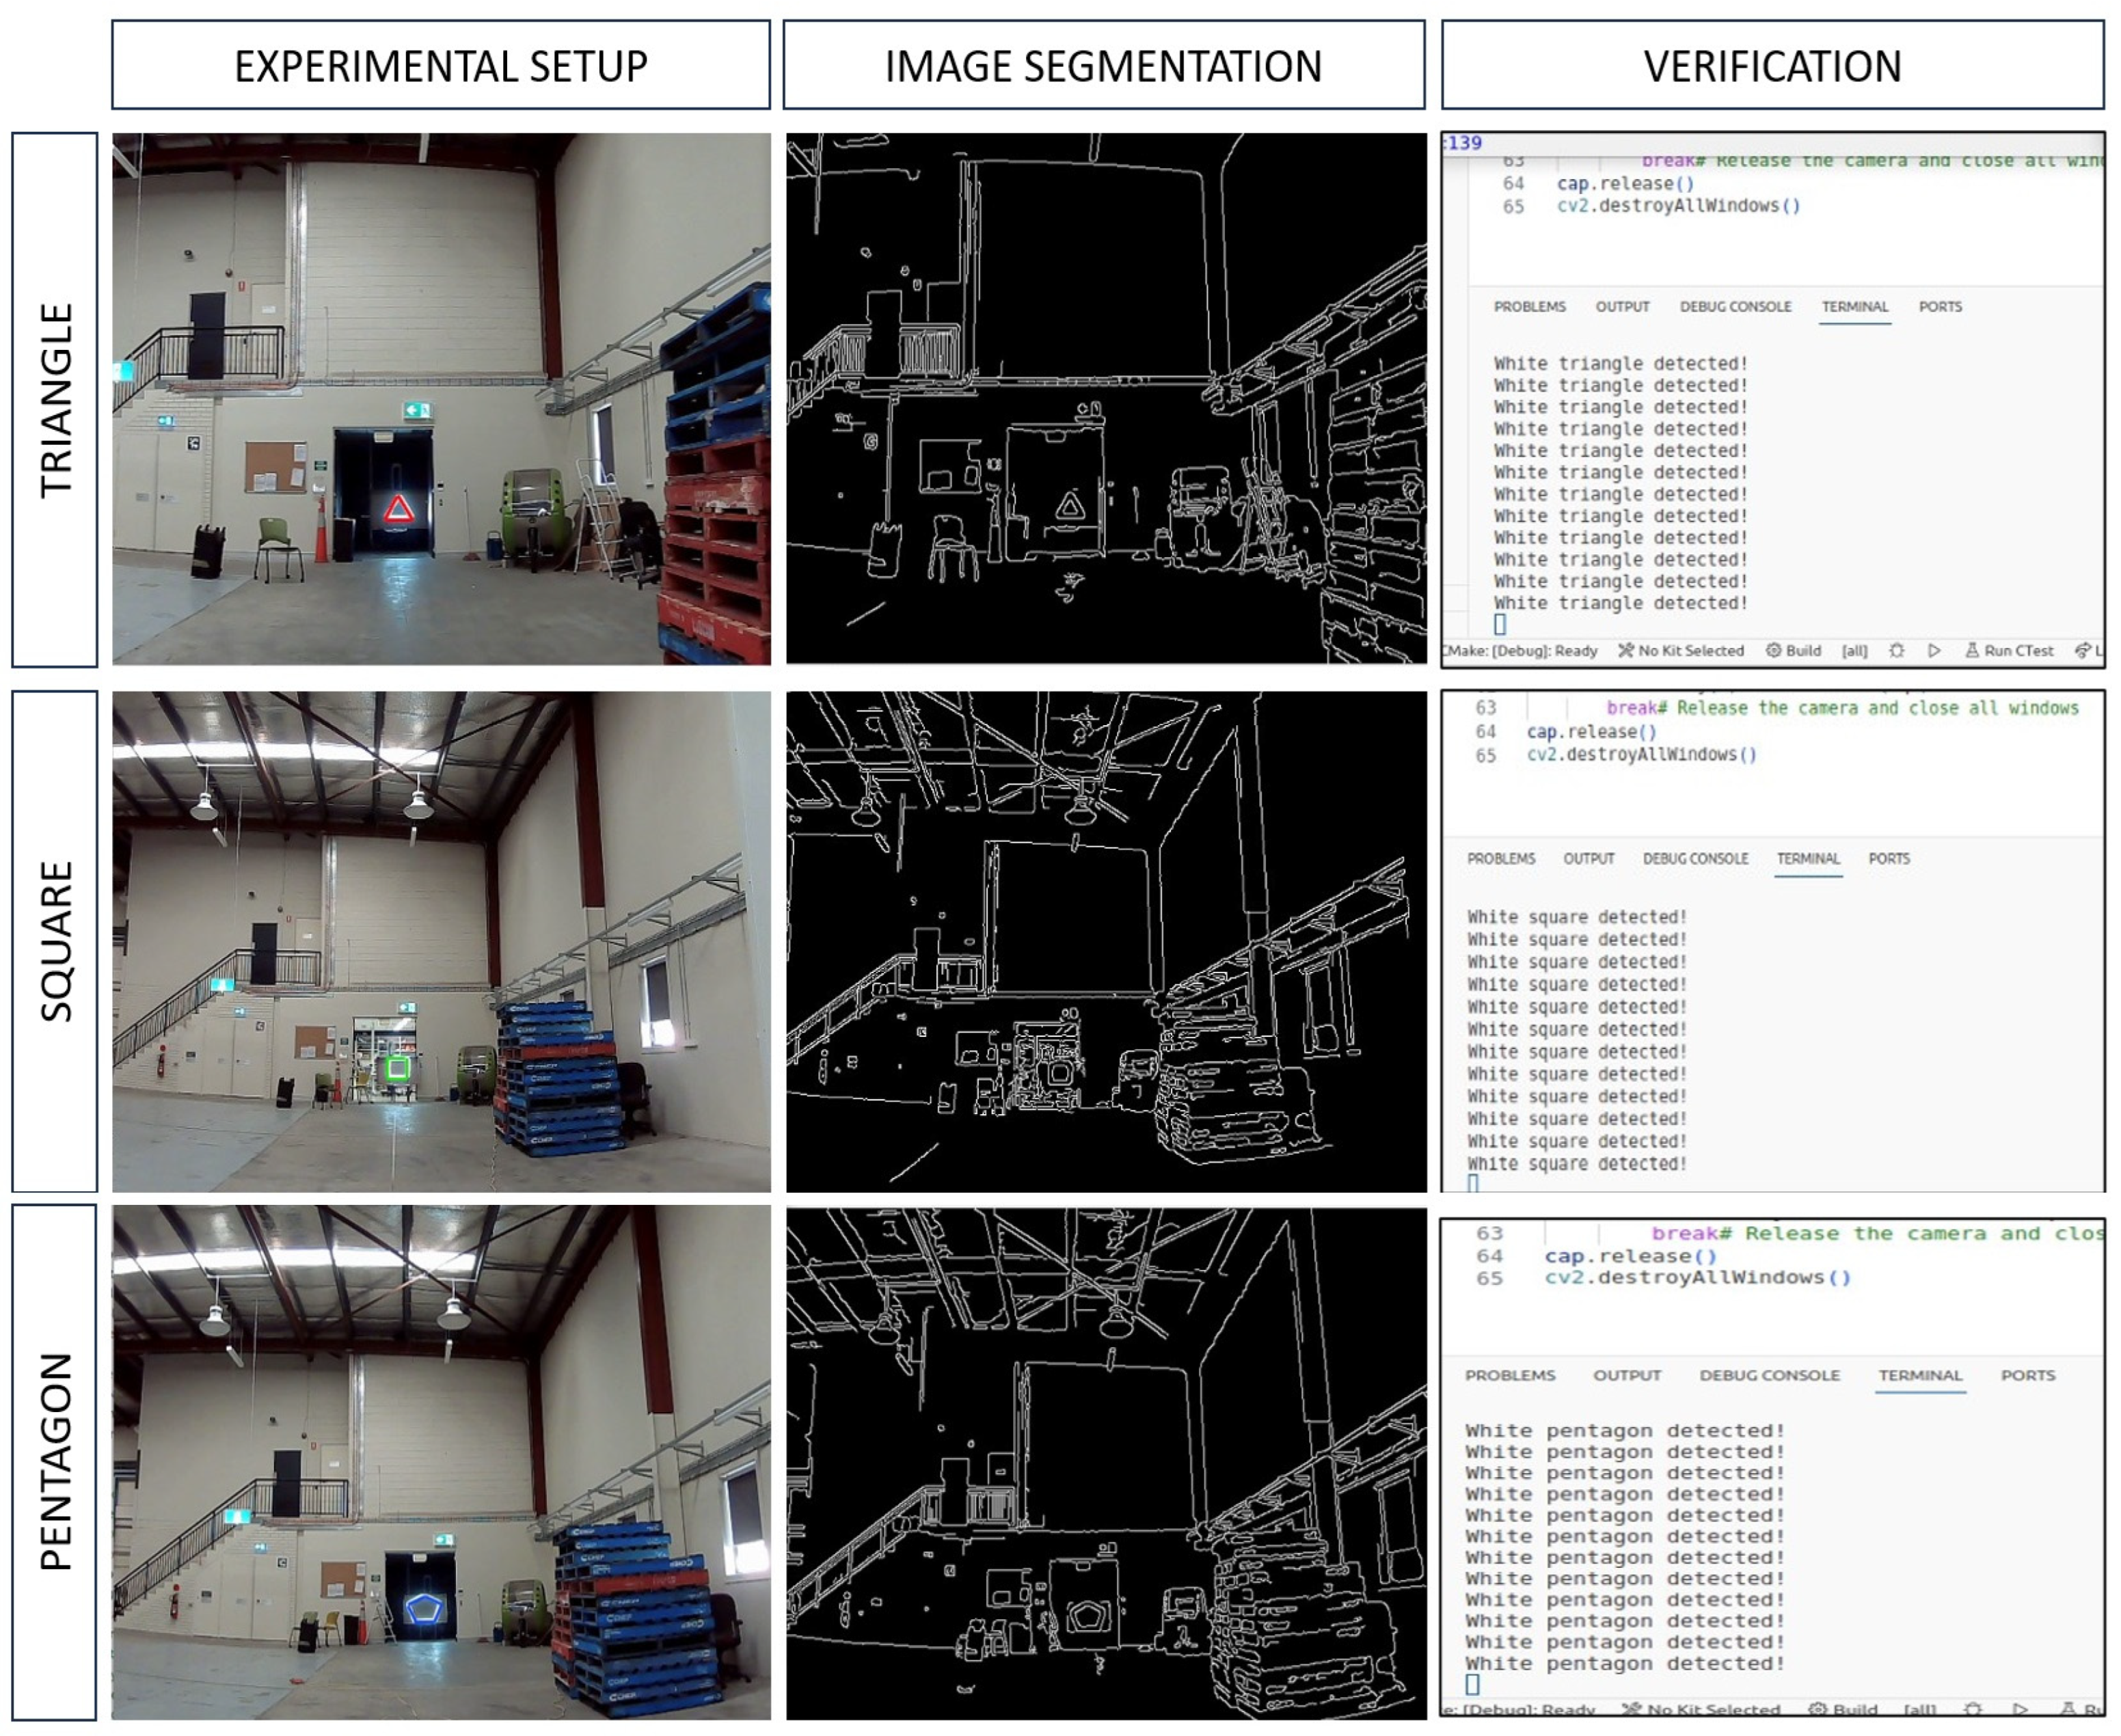The width and height of the screenshot is (2121, 1736).
Task: Click green square marker in warehouse photo
Action: 398,1069
